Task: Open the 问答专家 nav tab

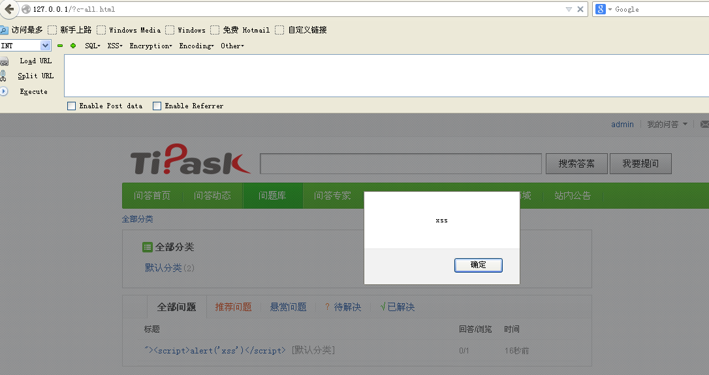Action: (x=332, y=196)
